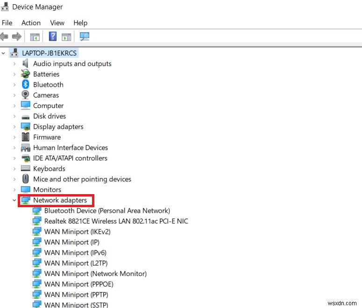Click the mouse icon for pointing devices
Screen dimensions: 362x308
(25, 179)
